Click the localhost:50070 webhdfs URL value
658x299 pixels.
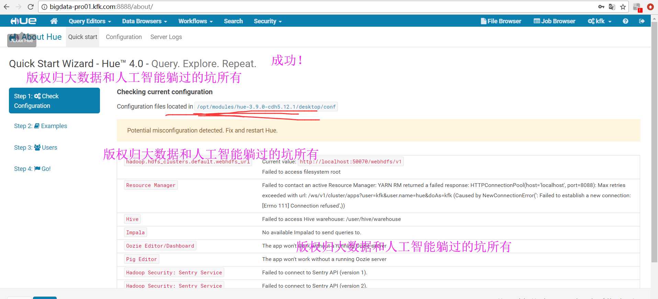tap(351, 162)
